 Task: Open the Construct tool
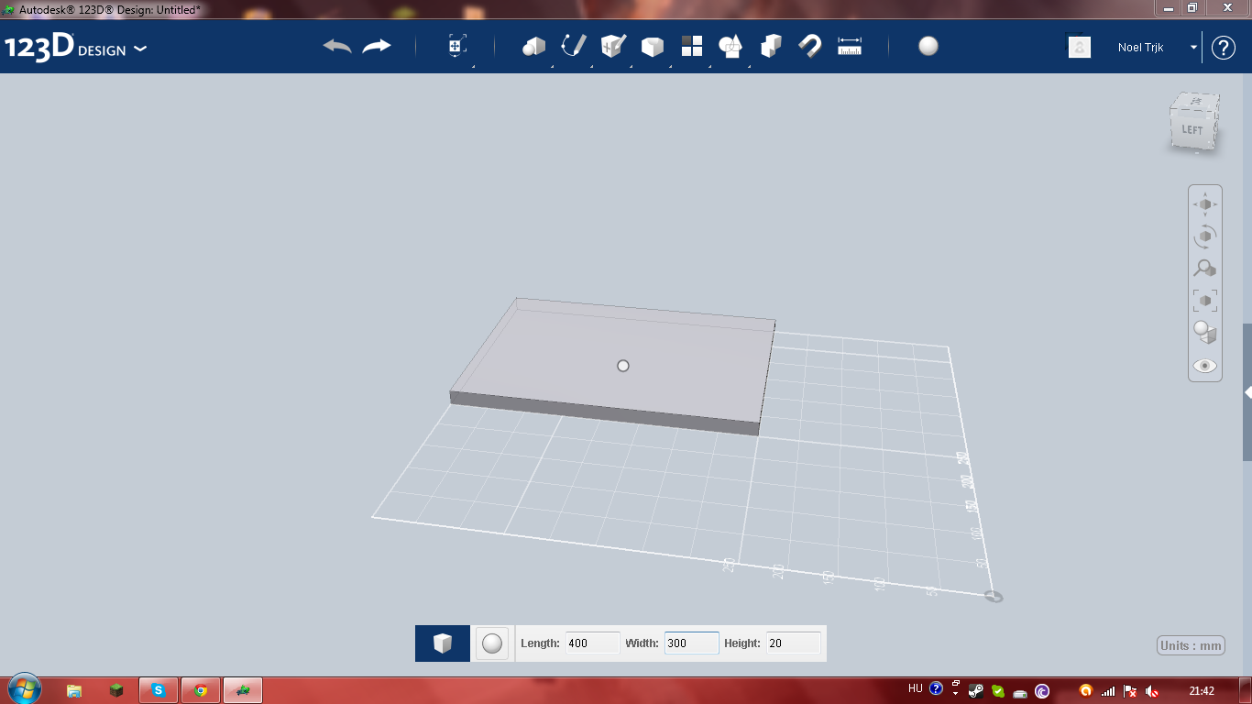(613, 46)
